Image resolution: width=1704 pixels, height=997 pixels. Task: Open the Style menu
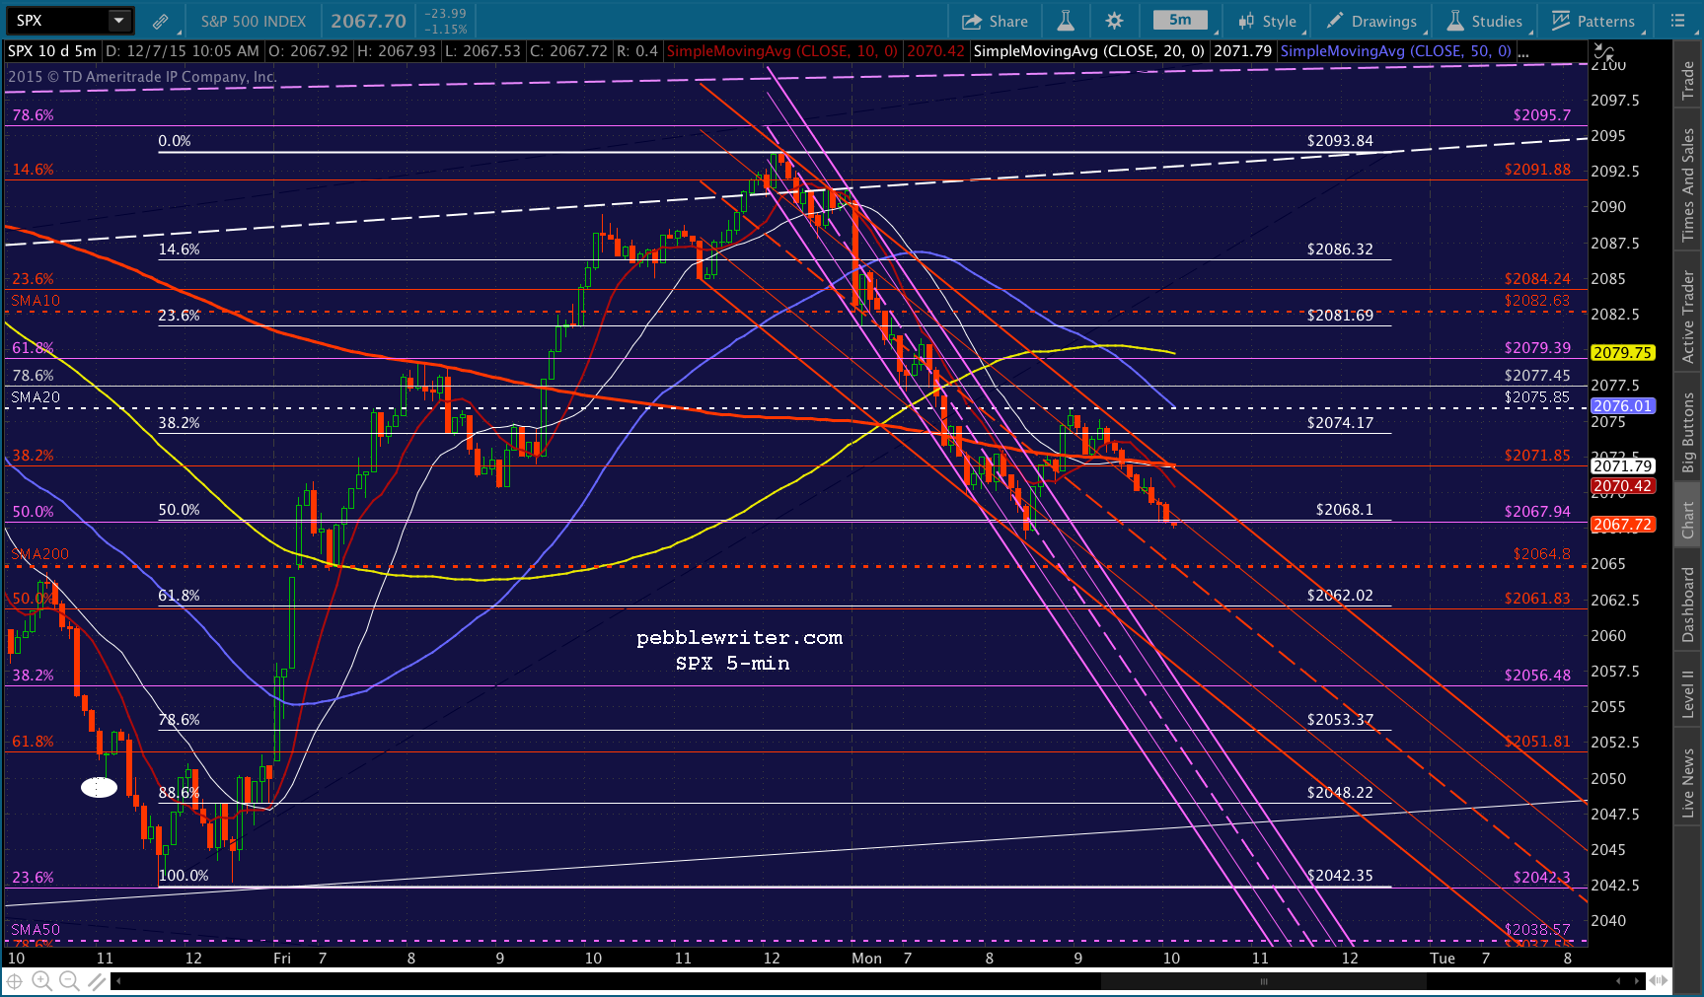1268,21
